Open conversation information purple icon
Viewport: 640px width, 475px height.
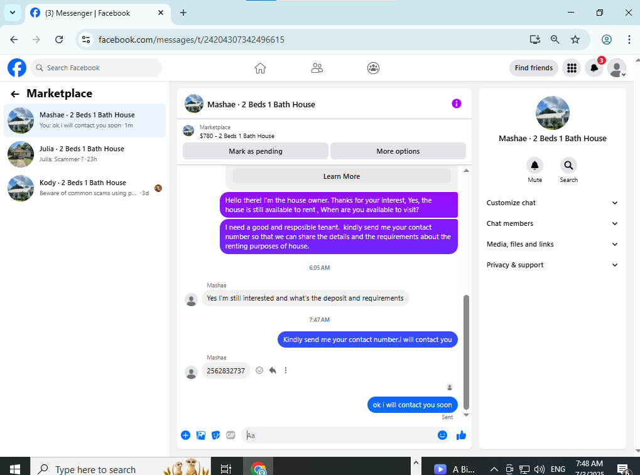pyautogui.click(x=457, y=104)
